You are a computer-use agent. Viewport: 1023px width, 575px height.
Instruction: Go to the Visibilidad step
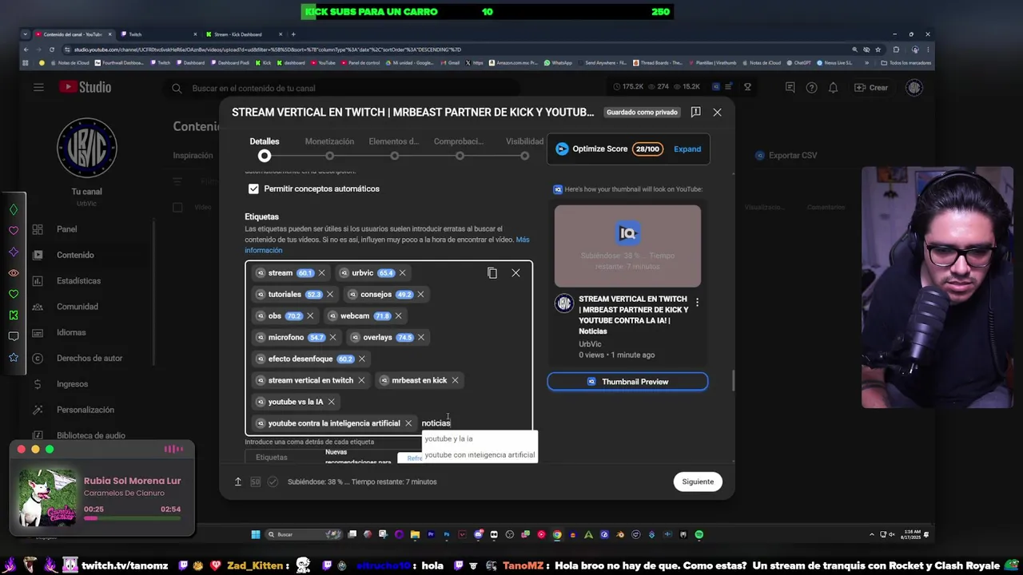click(524, 149)
